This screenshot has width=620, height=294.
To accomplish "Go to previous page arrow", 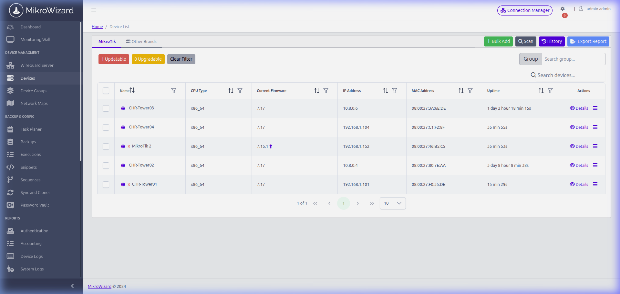I will (329, 203).
